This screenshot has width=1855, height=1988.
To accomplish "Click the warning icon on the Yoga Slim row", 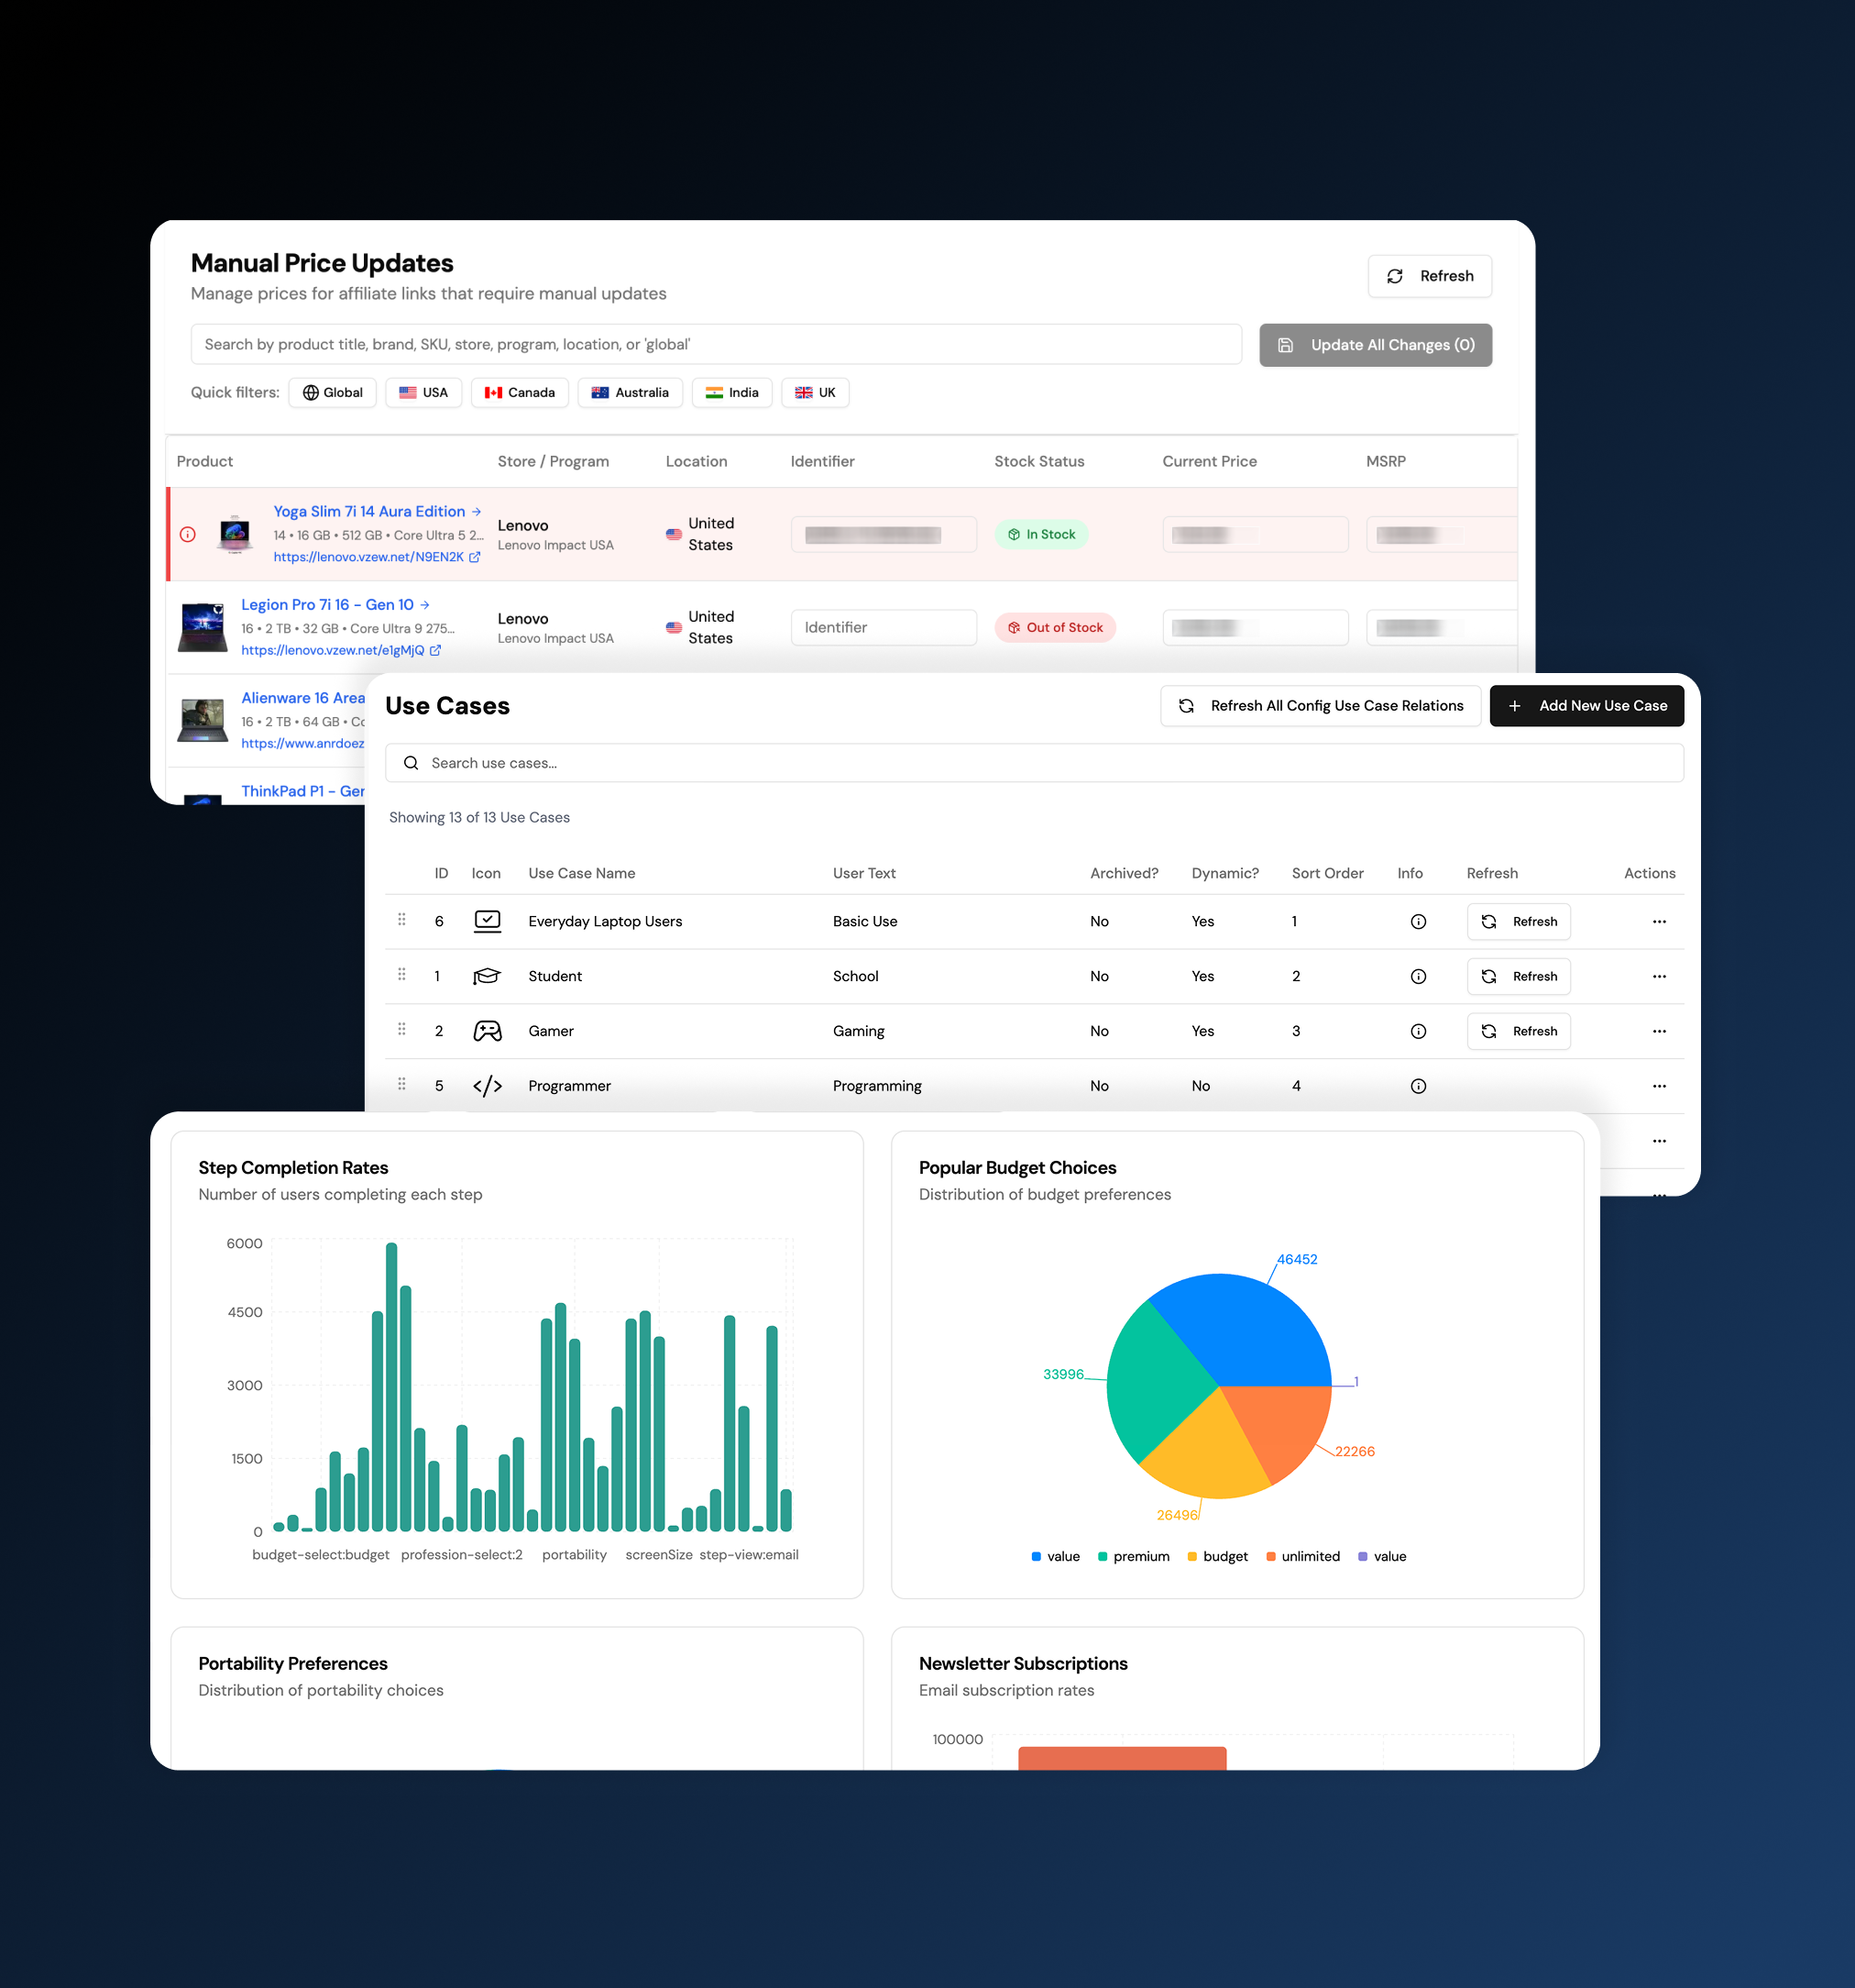I will [x=188, y=534].
